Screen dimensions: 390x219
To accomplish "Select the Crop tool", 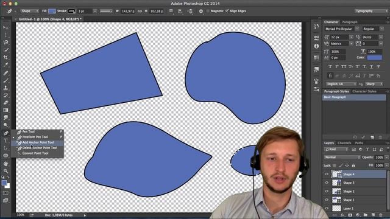I will tap(5, 57).
